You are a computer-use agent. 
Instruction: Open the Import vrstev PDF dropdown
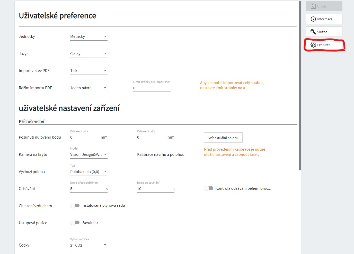(x=89, y=71)
